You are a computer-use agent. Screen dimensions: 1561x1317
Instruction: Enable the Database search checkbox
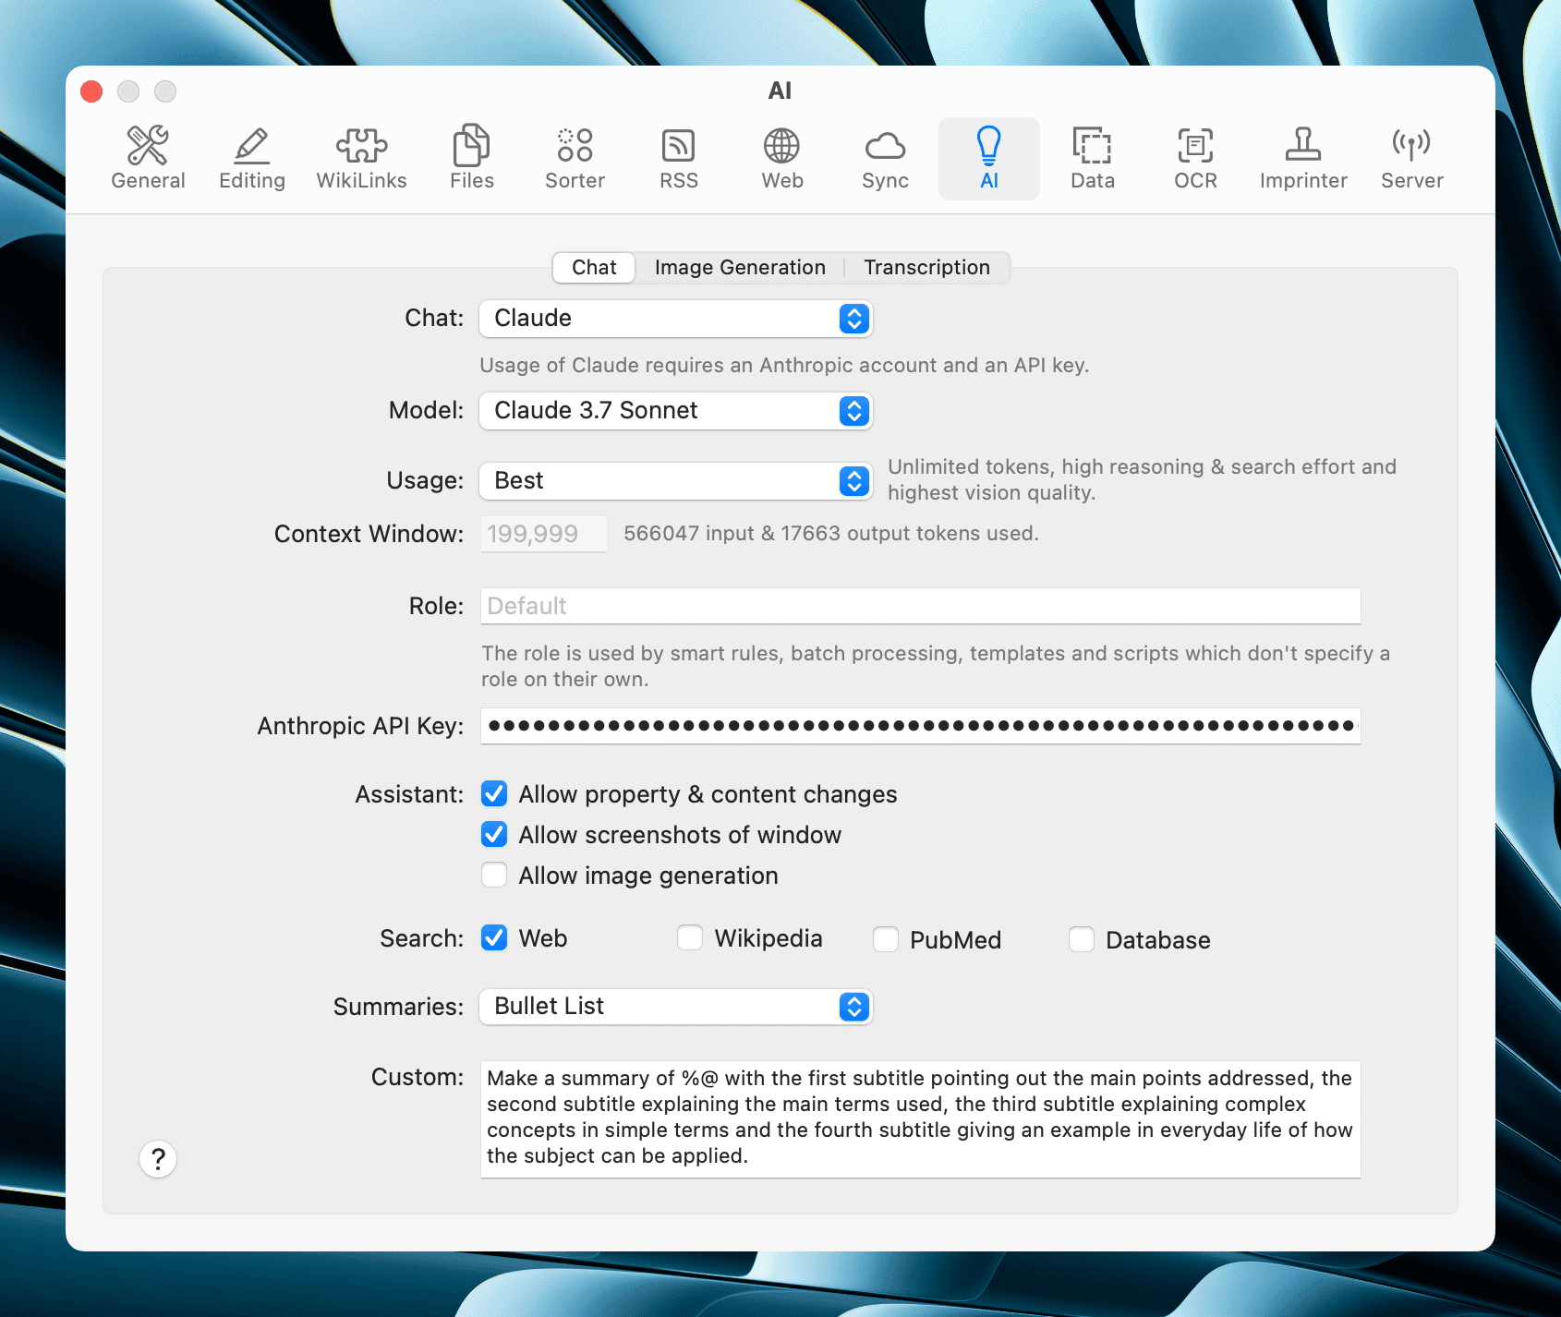[x=1082, y=940]
